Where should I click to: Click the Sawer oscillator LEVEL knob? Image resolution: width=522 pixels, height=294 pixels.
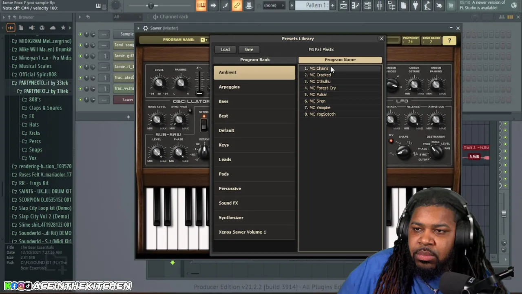[159, 83]
